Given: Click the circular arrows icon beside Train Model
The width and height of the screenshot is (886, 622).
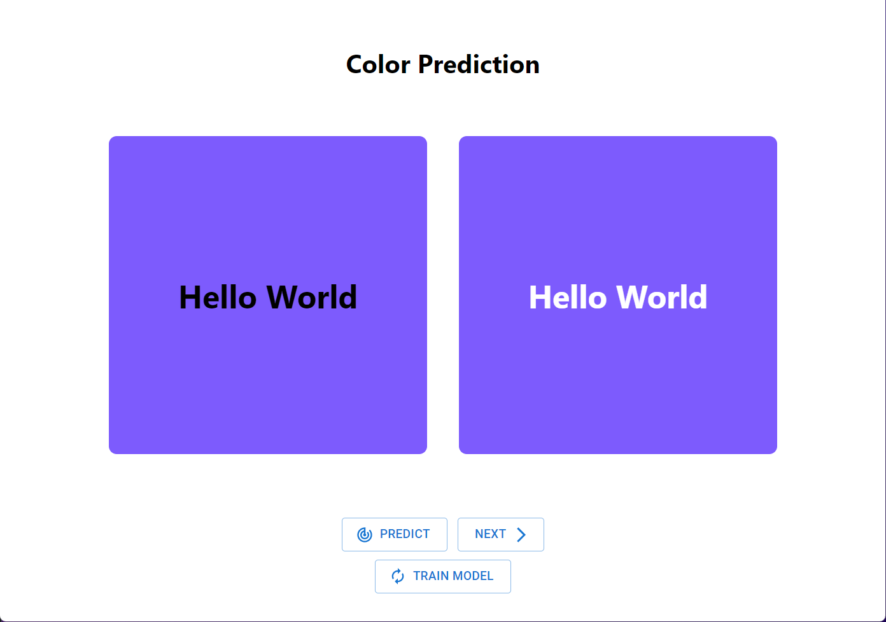Looking at the screenshot, I should point(398,576).
